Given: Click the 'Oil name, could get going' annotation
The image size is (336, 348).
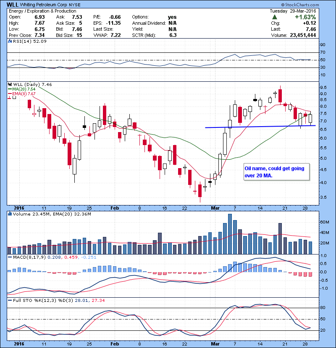Looking at the screenshot, I should tap(274, 169).
